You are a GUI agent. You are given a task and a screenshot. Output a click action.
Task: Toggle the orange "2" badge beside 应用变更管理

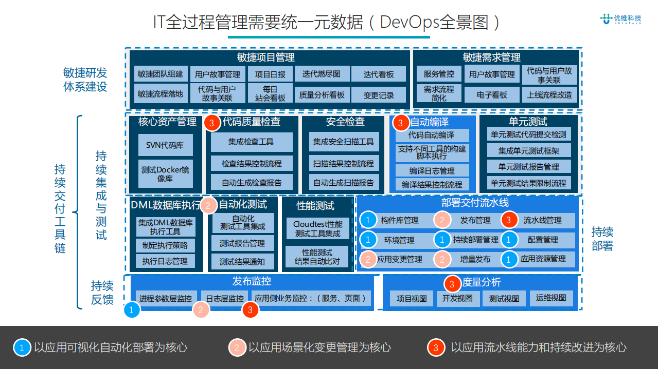pos(368,259)
